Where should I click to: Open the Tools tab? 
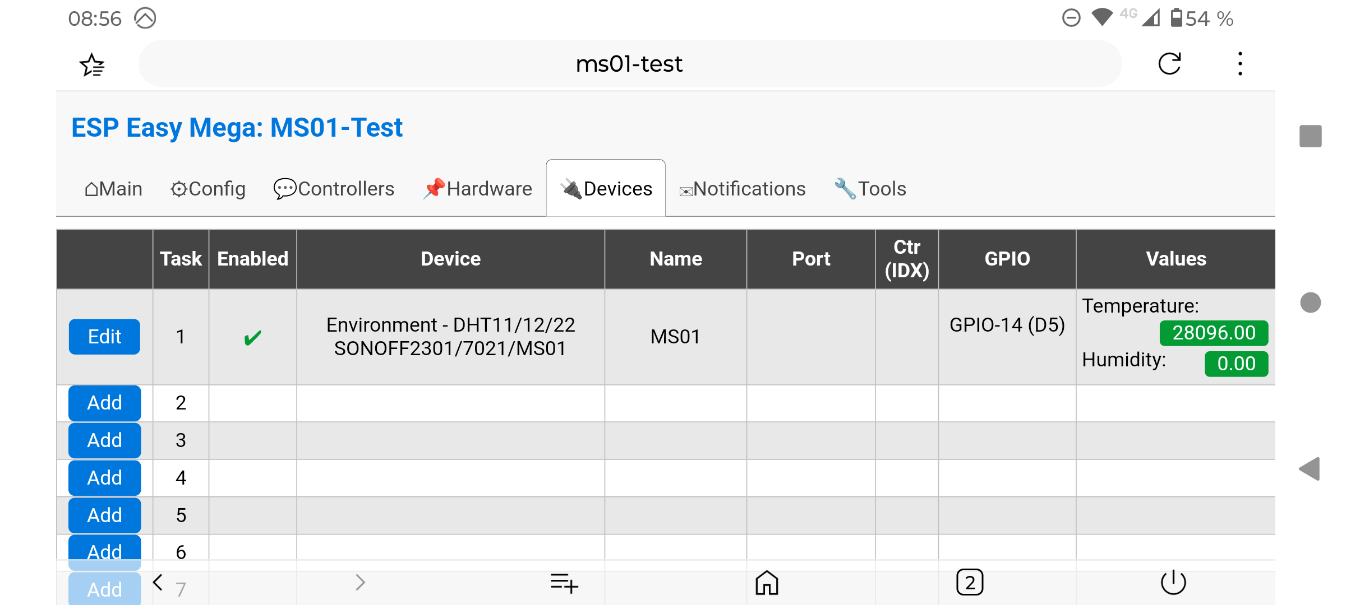[x=870, y=189]
